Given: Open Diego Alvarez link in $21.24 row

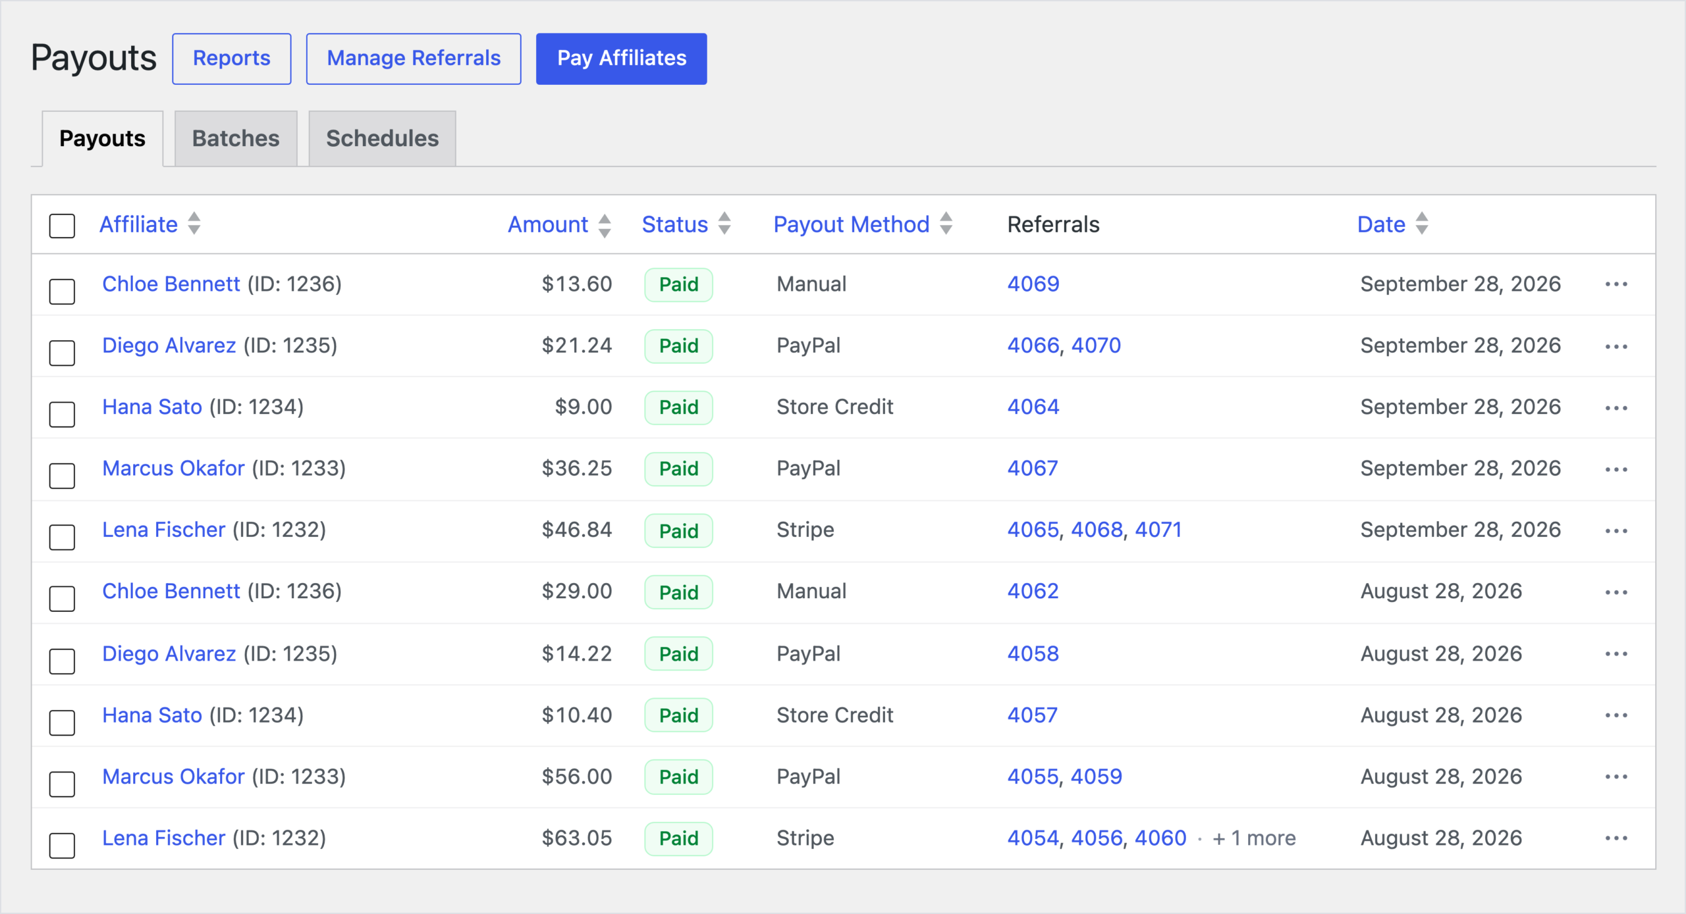Looking at the screenshot, I should [x=169, y=345].
